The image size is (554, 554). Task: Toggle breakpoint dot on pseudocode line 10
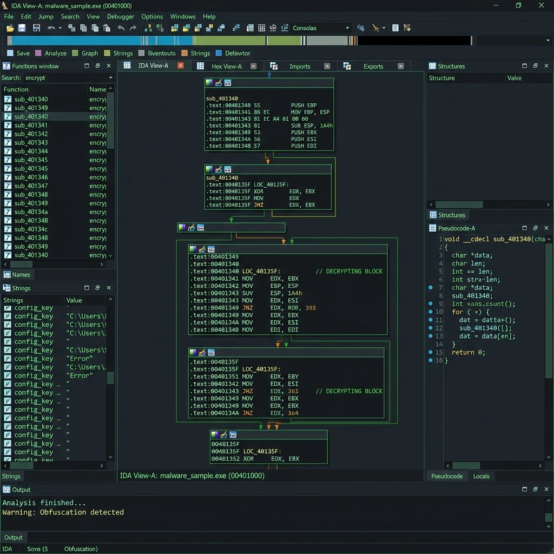click(430, 312)
